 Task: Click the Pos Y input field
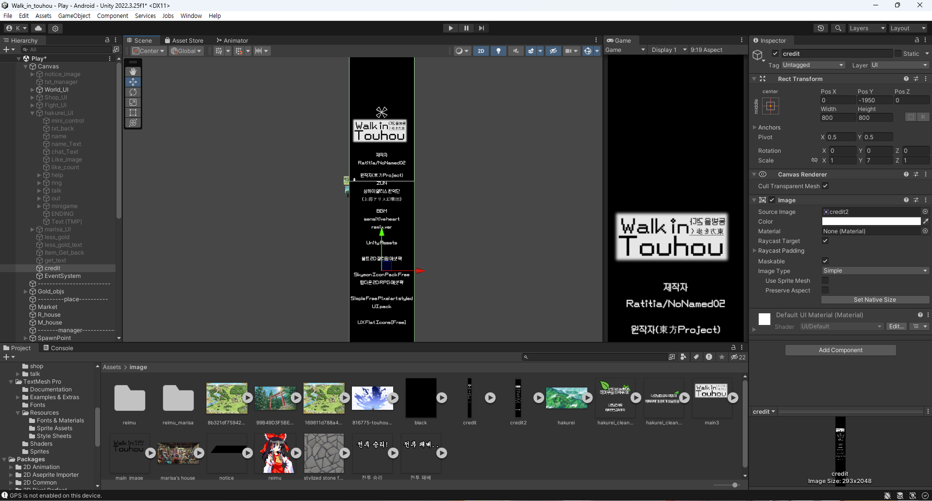click(x=875, y=100)
